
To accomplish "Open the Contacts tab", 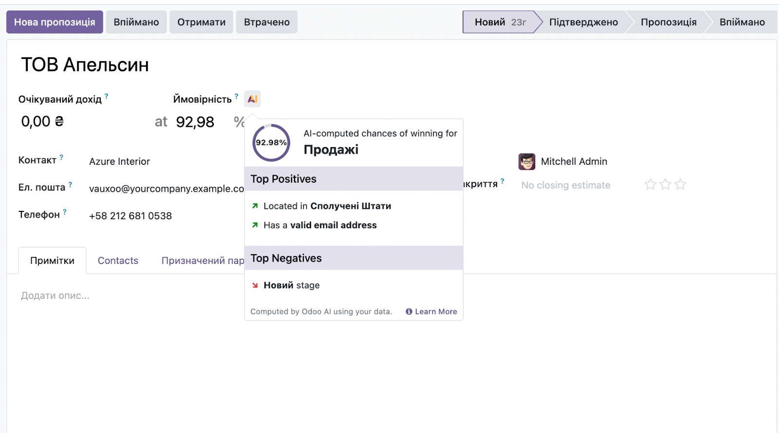I will [118, 261].
